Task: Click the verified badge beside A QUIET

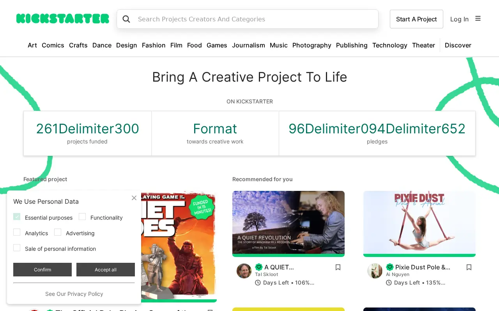Action: [x=259, y=267]
